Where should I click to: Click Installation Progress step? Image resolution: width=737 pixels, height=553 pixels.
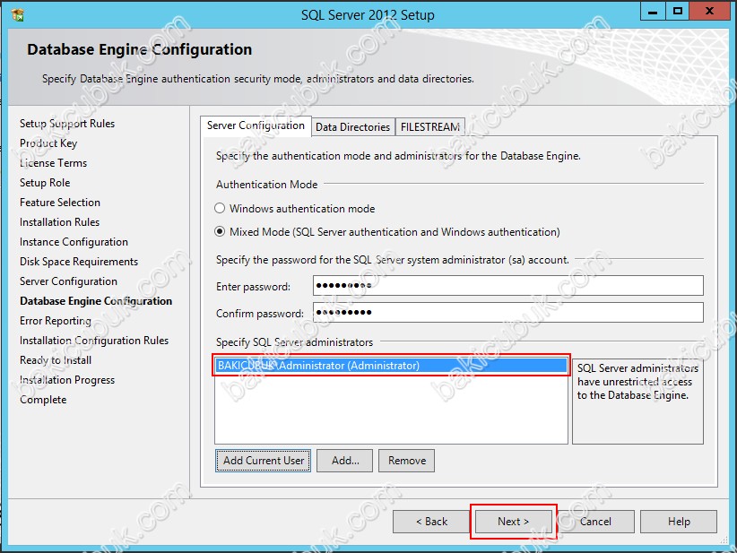coord(67,380)
